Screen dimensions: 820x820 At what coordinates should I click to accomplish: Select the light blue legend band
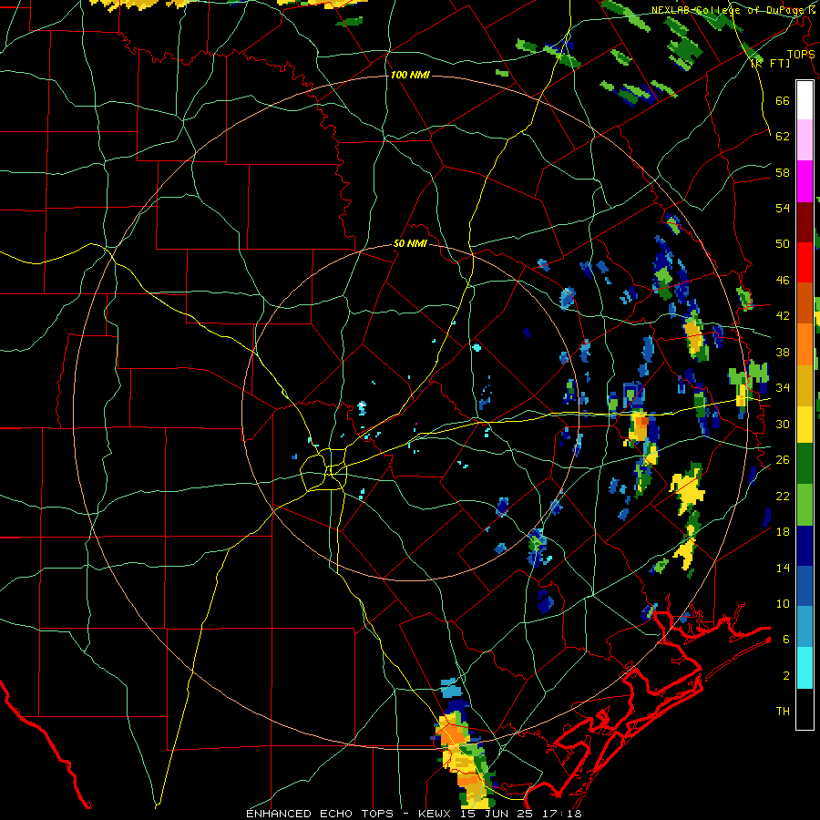(x=805, y=627)
